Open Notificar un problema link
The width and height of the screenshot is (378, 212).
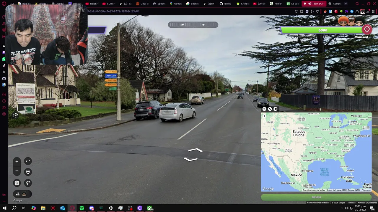(367, 203)
